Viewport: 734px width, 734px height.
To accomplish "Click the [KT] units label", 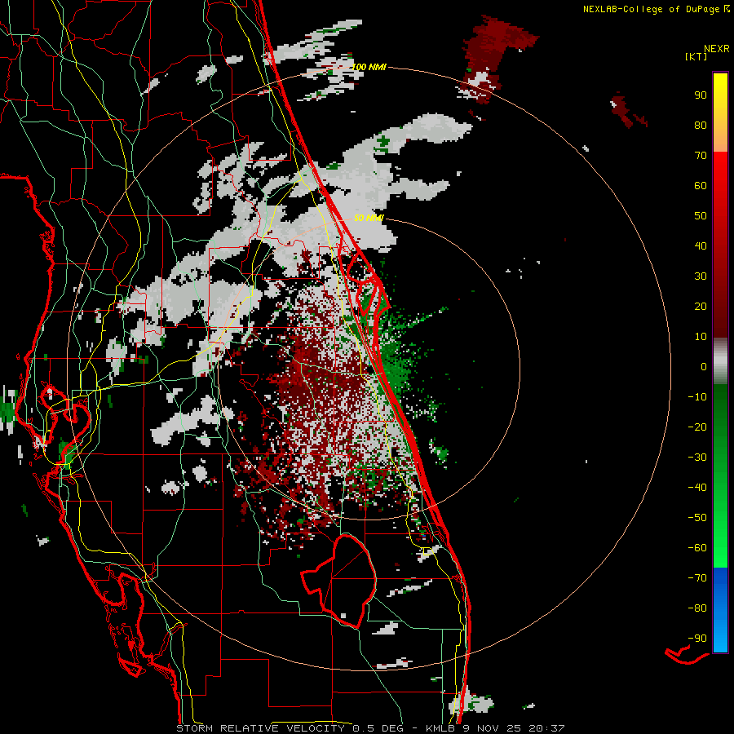I will click(696, 56).
